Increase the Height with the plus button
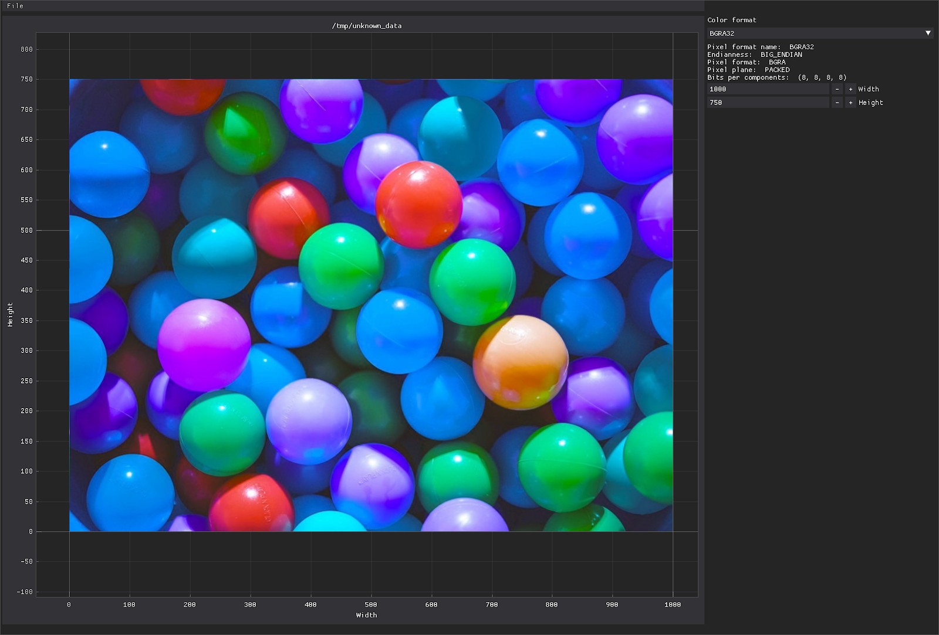 850,103
